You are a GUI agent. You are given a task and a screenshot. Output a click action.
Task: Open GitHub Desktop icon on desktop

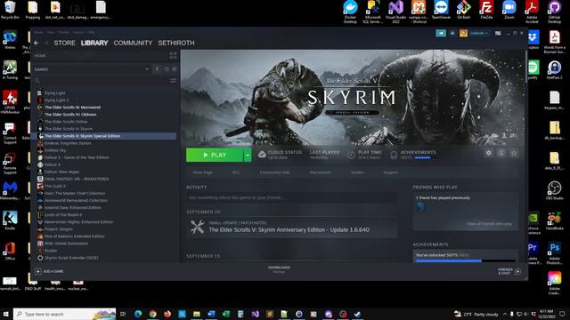point(554,12)
